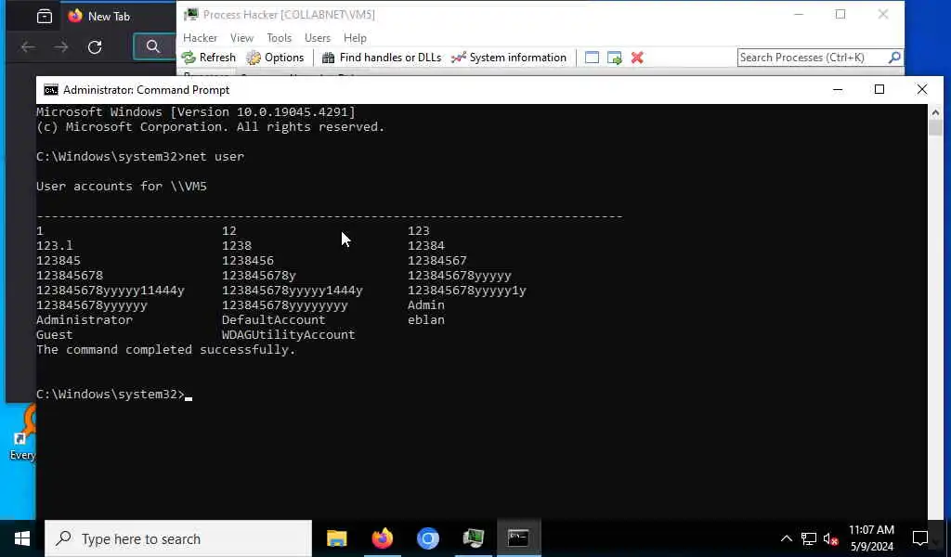Click the '123.l' account text

(x=55, y=245)
